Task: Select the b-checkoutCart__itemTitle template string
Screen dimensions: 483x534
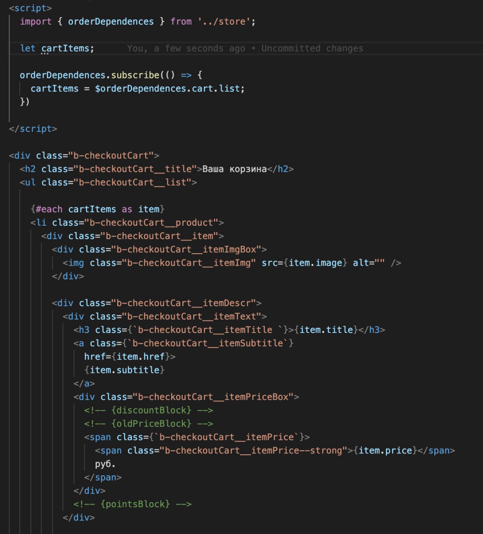Action: click(x=208, y=330)
